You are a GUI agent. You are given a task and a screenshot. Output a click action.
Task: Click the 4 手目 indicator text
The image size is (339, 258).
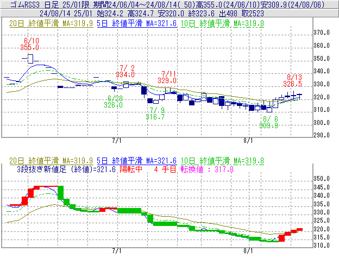pos(165,169)
